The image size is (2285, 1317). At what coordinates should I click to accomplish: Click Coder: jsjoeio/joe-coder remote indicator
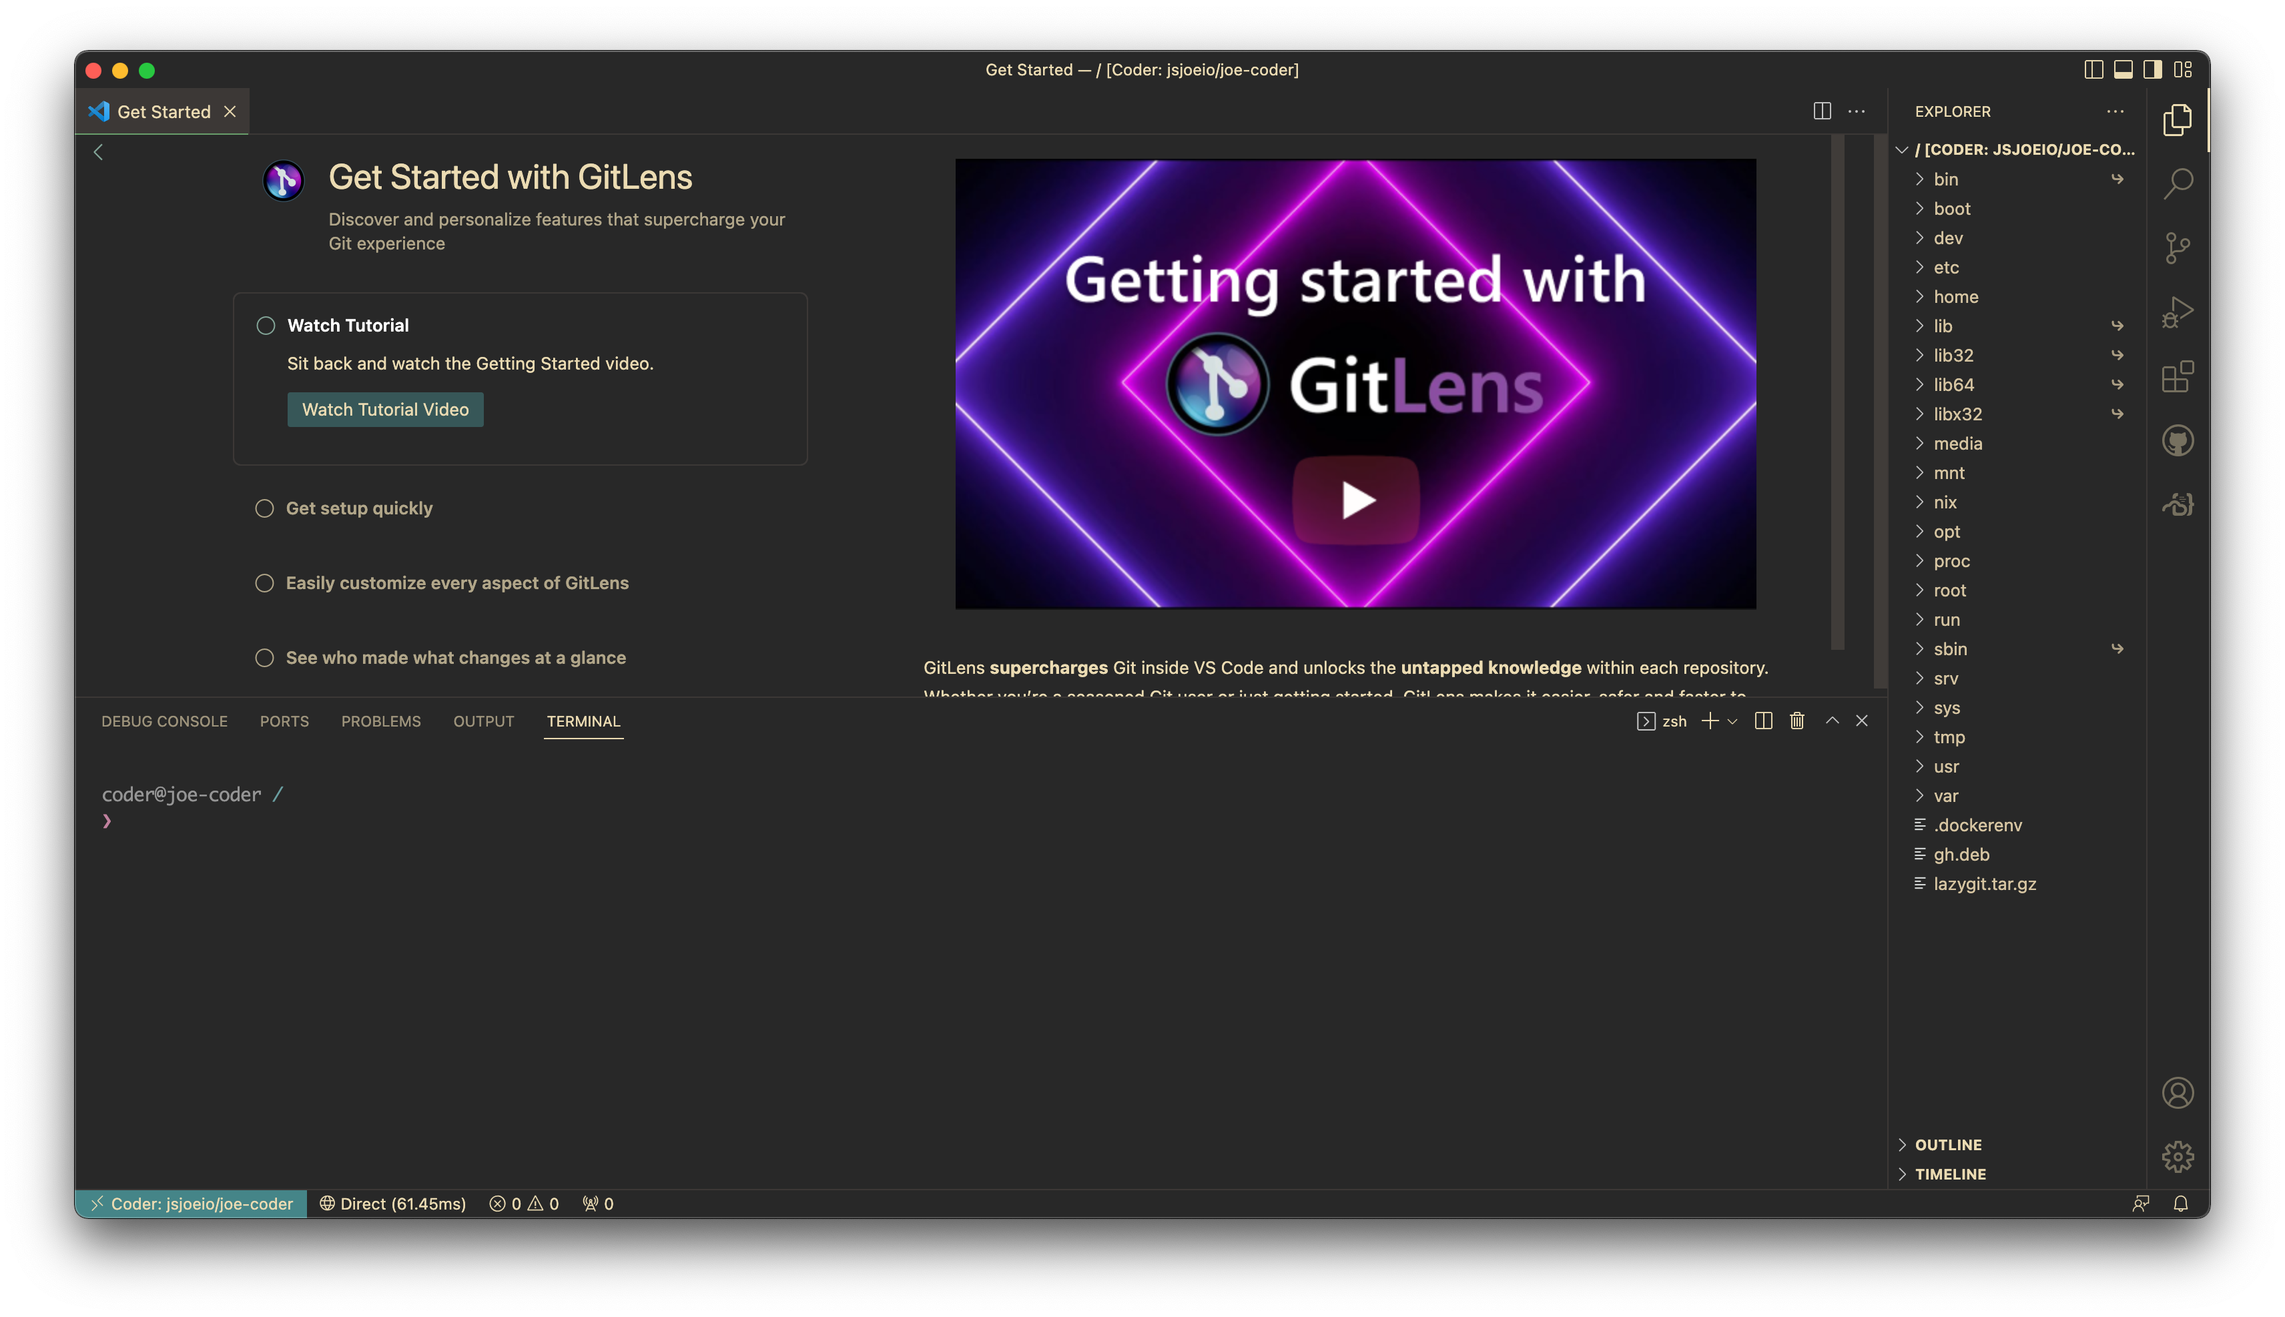(191, 1203)
